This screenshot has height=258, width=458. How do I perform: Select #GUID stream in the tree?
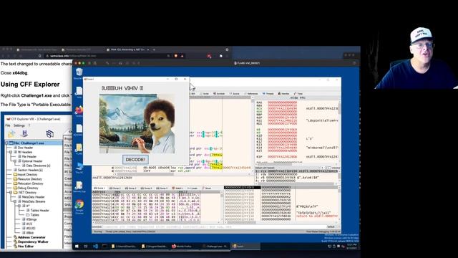click(29, 228)
